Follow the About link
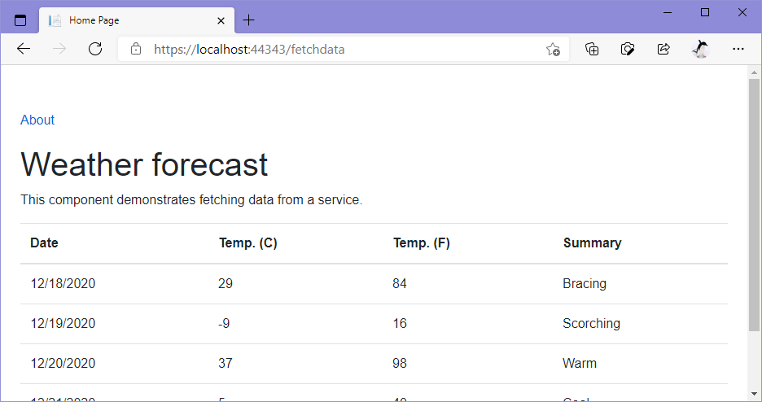The width and height of the screenshot is (762, 402). click(37, 120)
